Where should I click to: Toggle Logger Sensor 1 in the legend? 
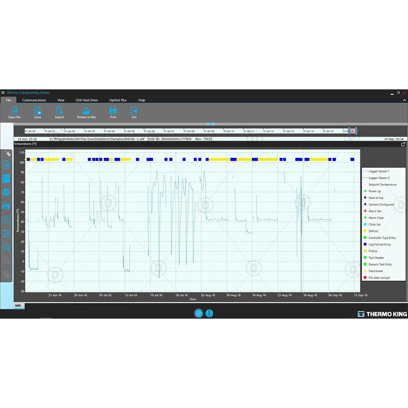[x=379, y=171]
